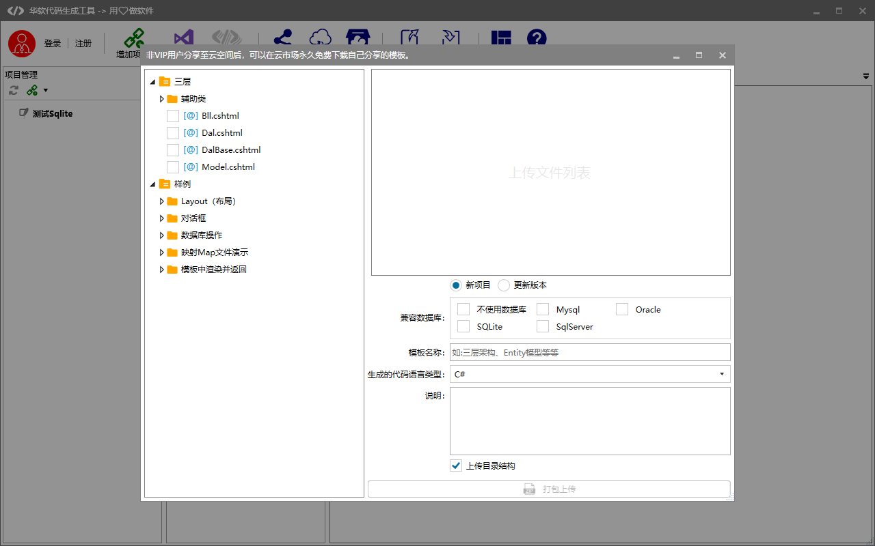Select the 测试Sqlite project in the list
This screenshot has width=875, height=546.
click(53, 113)
